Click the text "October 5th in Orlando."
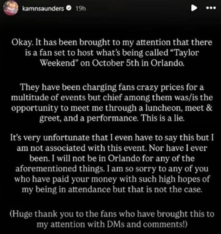Viewport: 221px width, 234px height. 138,63
